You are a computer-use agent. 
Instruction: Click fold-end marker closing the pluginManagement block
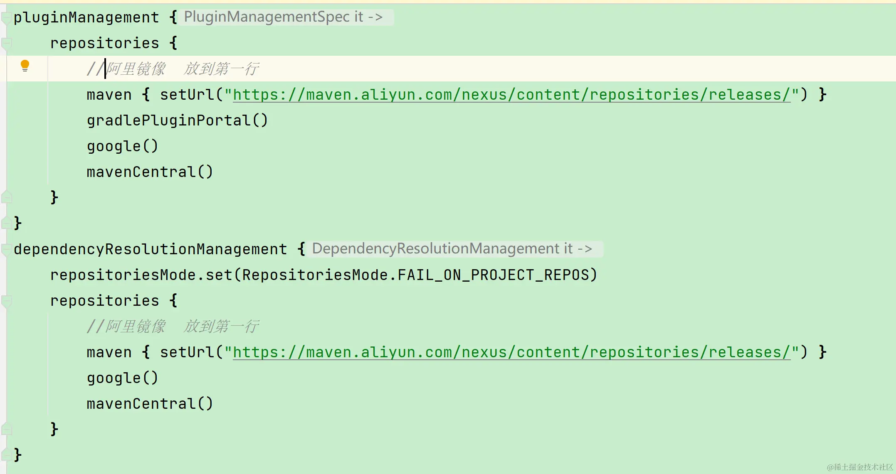(6, 223)
